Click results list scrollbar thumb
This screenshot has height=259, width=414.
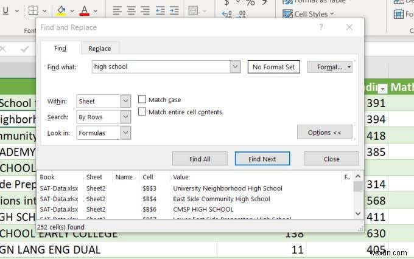(x=358, y=187)
